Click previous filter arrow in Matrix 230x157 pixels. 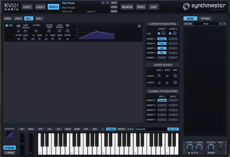point(221,24)
